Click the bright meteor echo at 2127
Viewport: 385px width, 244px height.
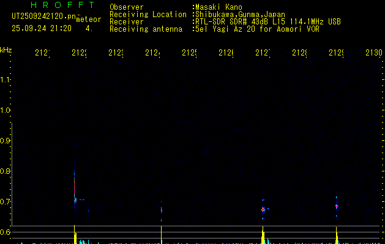(263, 209)
